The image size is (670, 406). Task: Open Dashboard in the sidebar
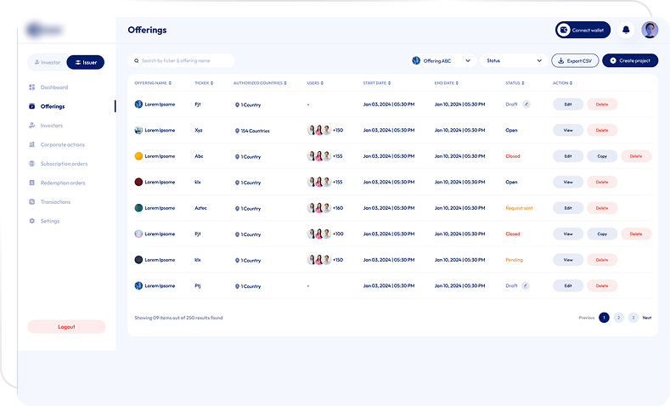point(53,87)
